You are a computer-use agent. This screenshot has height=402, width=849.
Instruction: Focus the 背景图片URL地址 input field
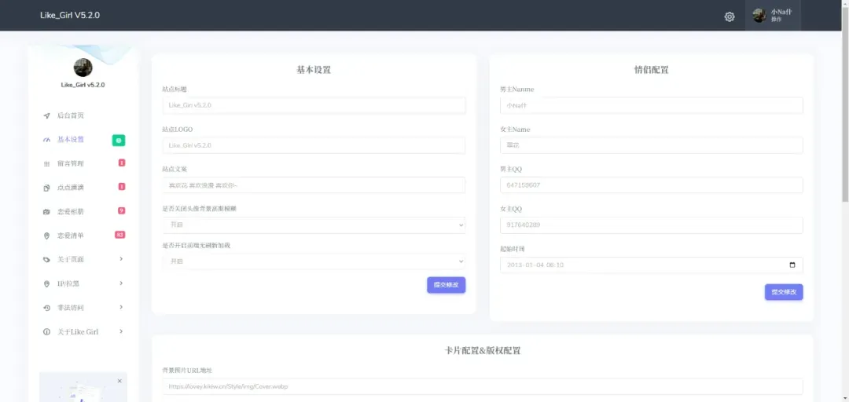coord(483,386)
